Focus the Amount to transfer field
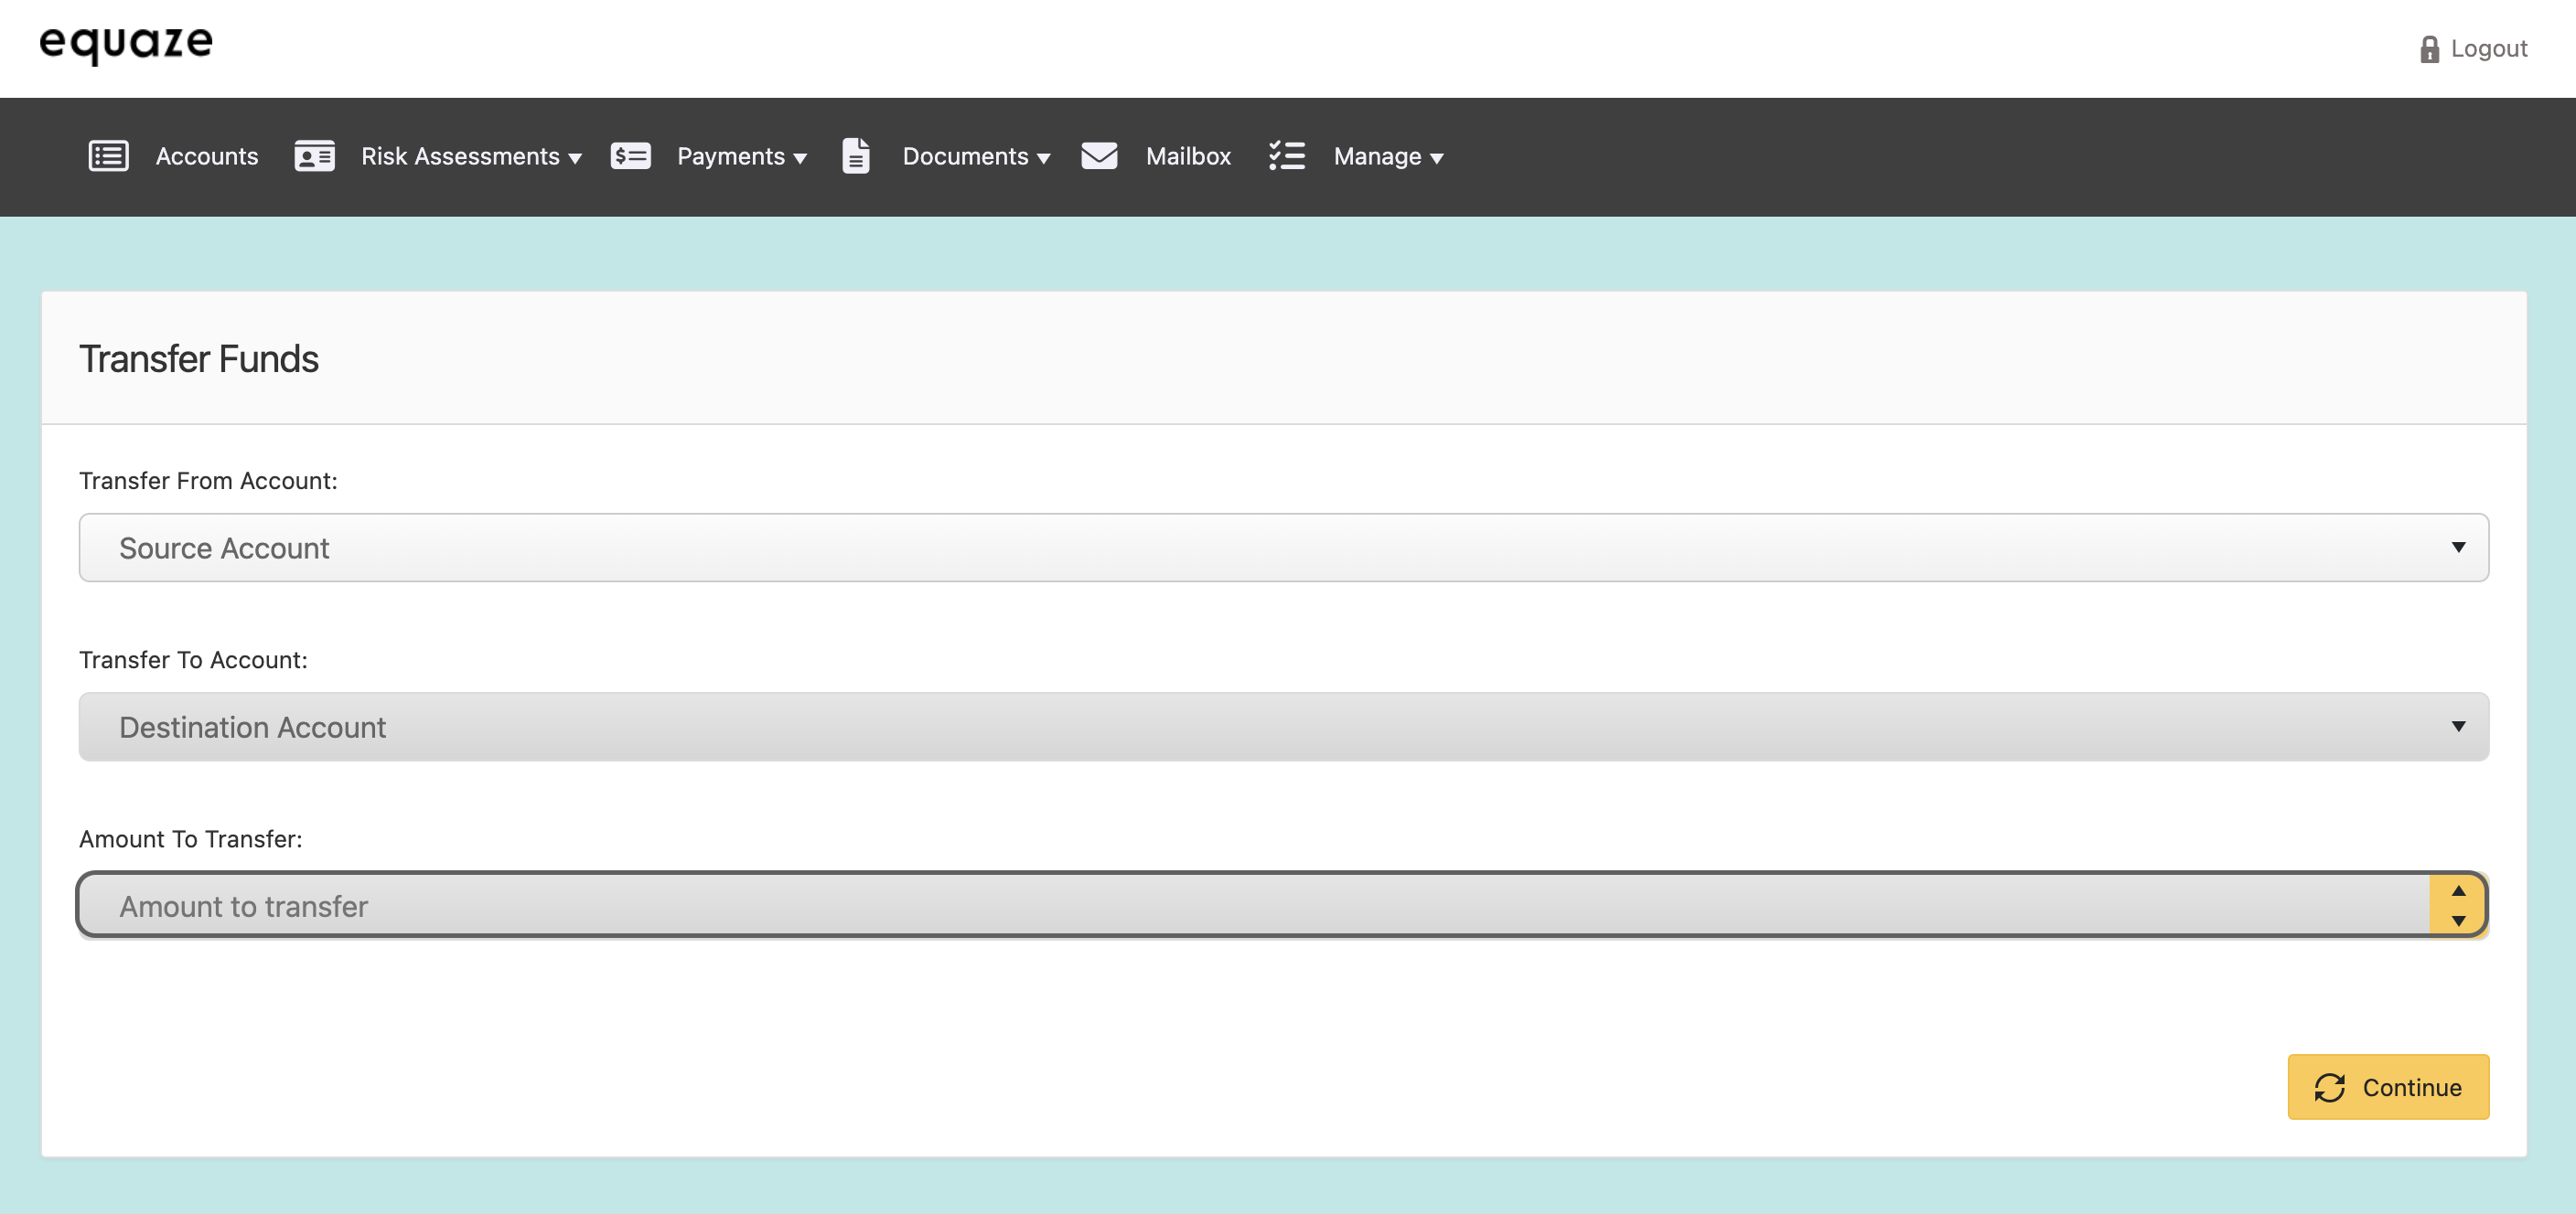Screen dimensions: 2576x1214 [x=1250, y=906]
